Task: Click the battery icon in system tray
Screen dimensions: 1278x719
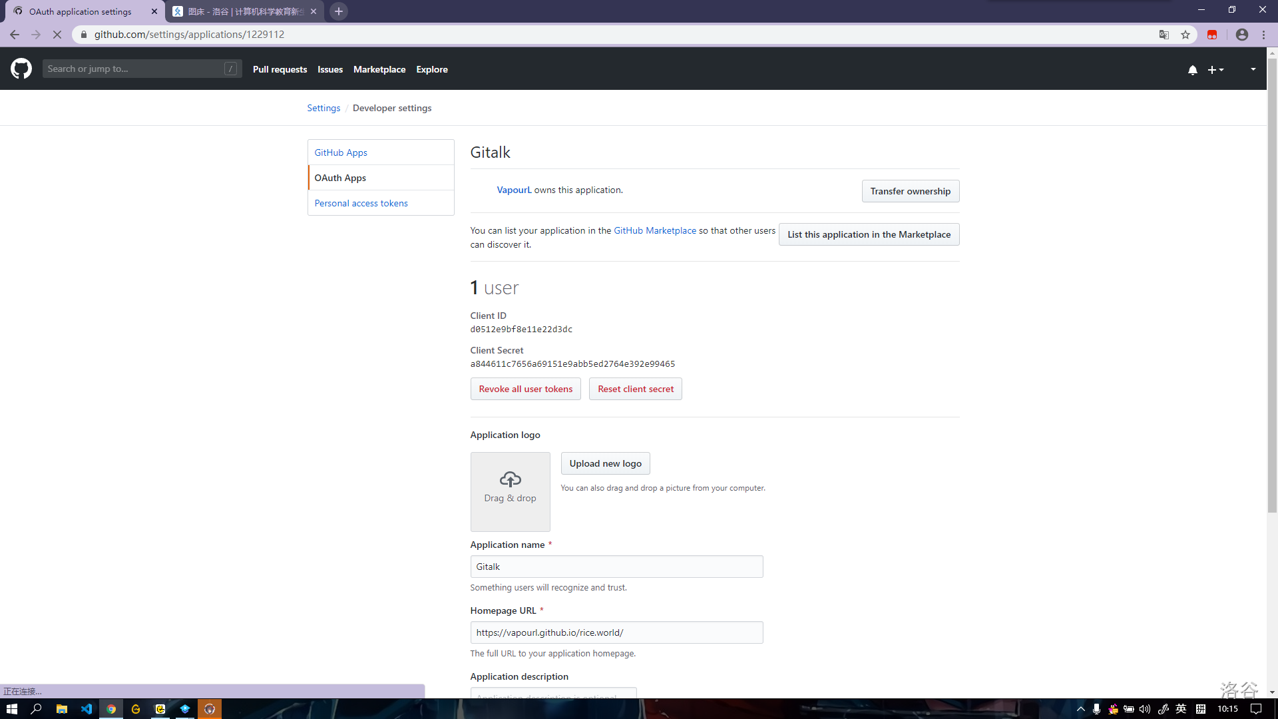Action: click(1129, 709)
